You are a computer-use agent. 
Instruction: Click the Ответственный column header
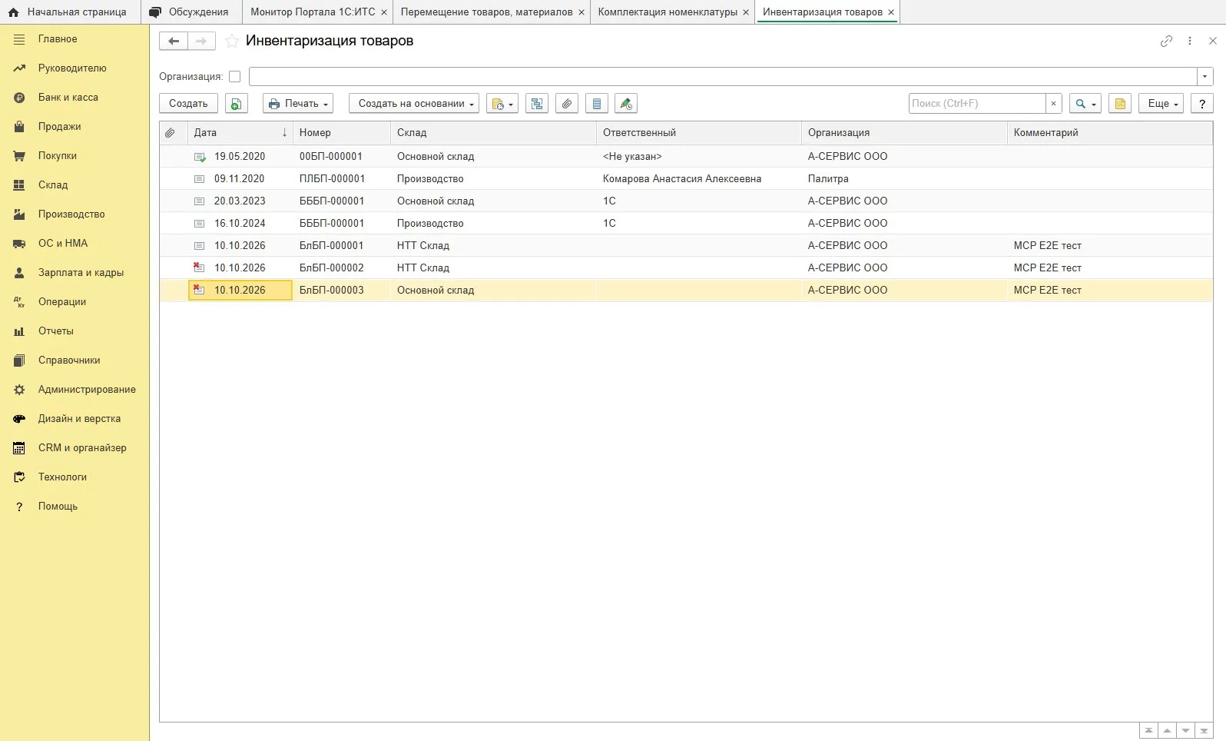point(699,133)
